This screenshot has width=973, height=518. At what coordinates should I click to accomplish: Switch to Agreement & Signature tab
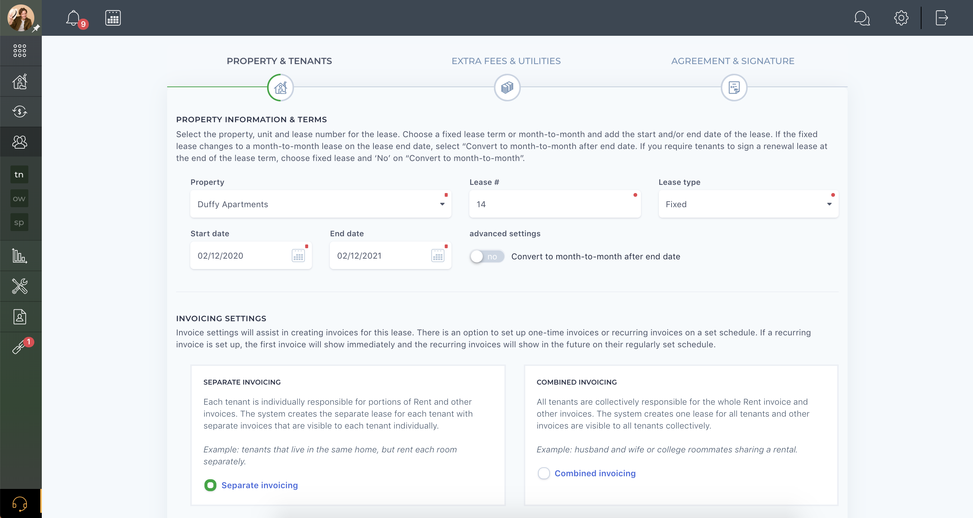[x=733, y=61]
